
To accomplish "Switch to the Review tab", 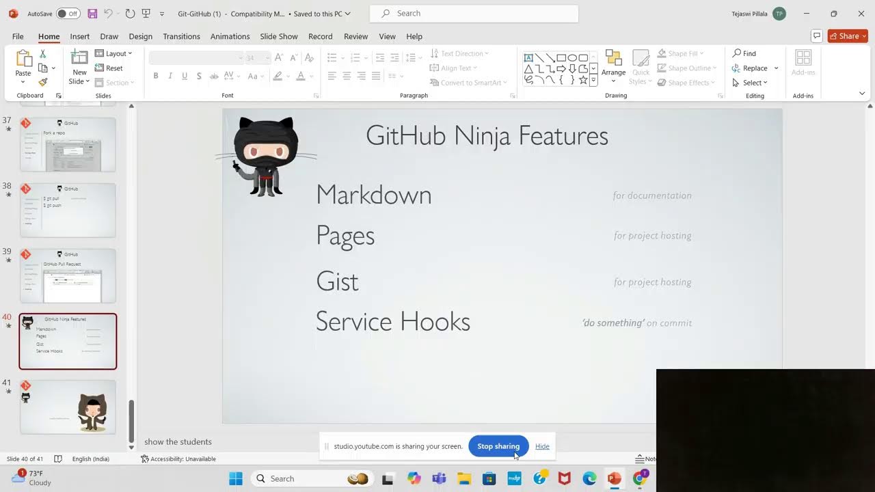I will [x=356, y=36].
